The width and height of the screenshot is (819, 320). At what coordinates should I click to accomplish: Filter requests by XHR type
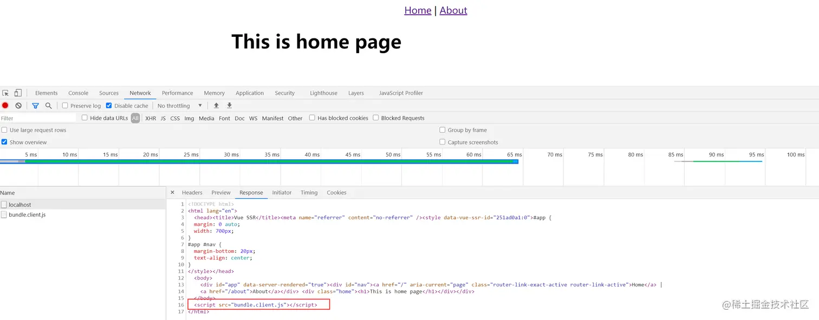coord(151,118)
